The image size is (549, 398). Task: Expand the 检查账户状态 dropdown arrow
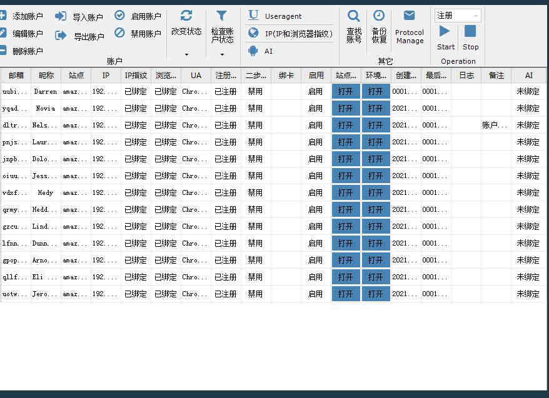[x=222, y=54]
